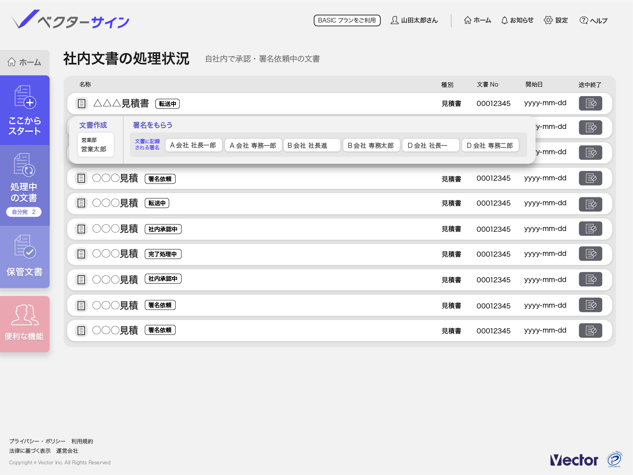Image resolution: width=633 pixels, height=475 pixels.
Task: Select signer B会社 社長進
Action: [x=312, y=145]
